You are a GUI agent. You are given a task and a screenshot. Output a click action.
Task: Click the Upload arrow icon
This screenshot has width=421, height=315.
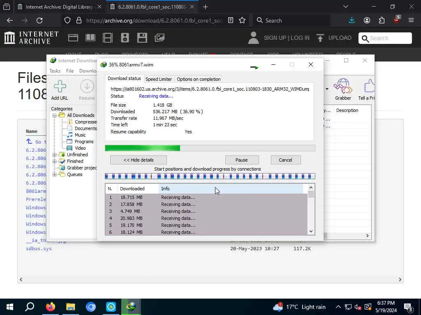(320, 38)
